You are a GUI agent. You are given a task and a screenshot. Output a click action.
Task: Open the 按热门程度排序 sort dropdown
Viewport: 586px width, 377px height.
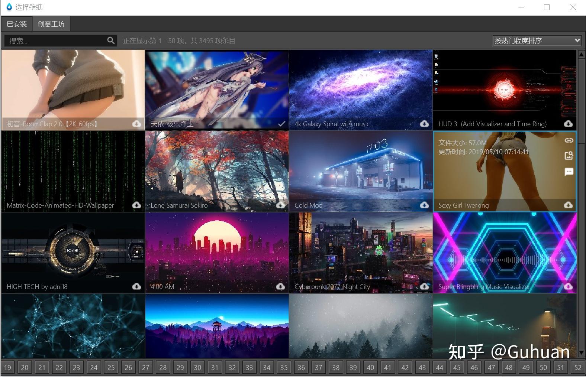click(537, 40)
